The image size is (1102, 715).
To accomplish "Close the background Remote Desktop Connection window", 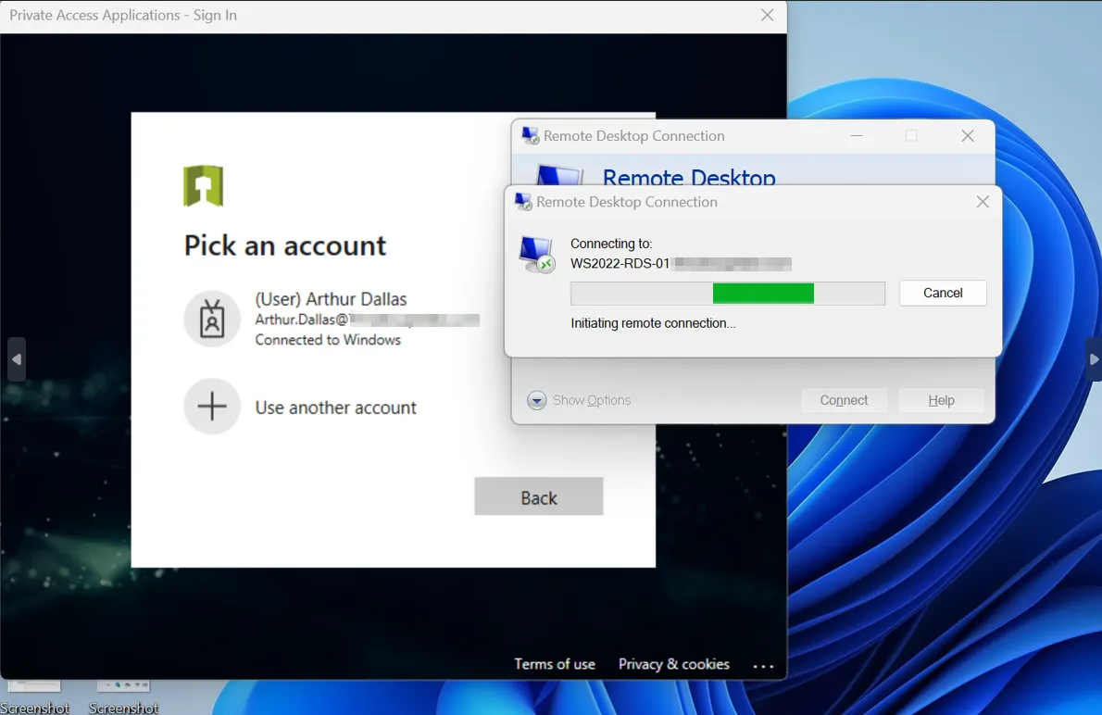I will coord(968,136).
